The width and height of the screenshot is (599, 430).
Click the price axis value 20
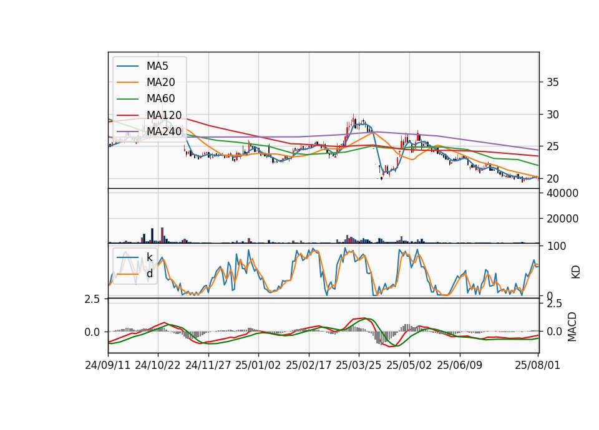(552, 179)
